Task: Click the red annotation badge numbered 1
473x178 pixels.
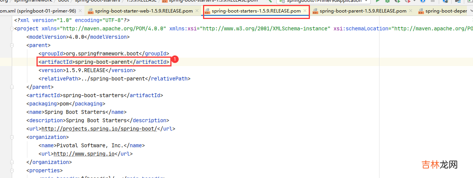Action: click(x=175, y=60)
